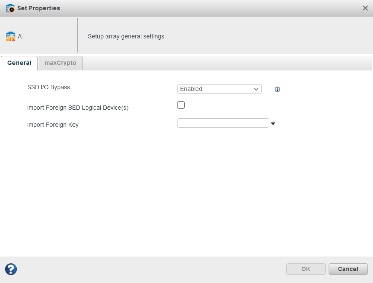
Task: Select the General tab
Action: coord(19,63)
